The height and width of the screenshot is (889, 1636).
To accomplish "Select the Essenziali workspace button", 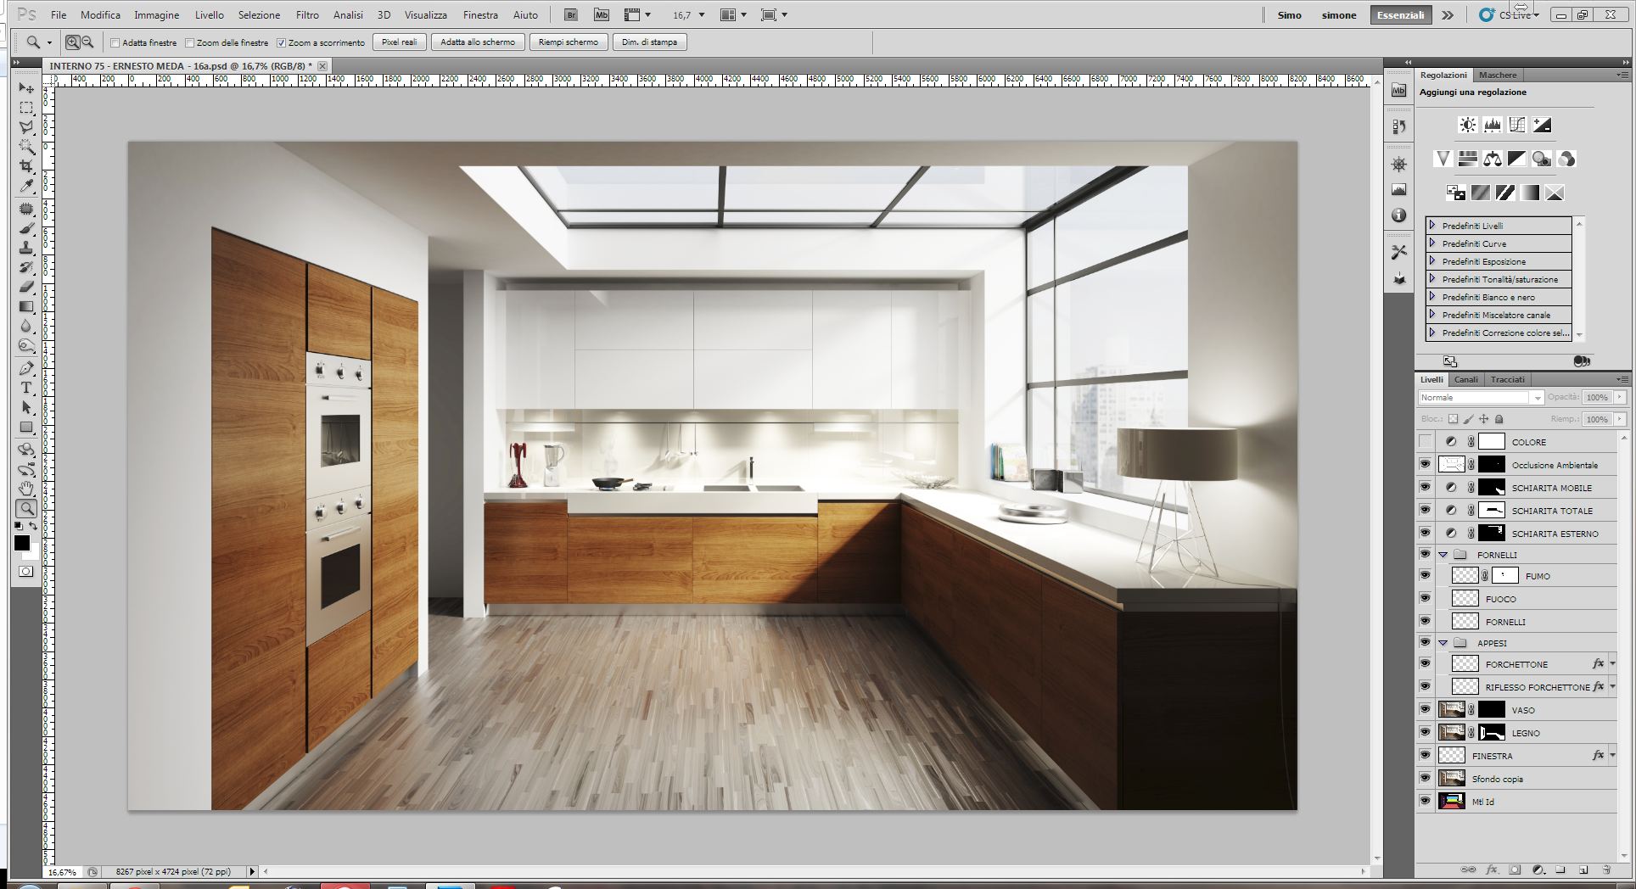I will pos(1401,15).
